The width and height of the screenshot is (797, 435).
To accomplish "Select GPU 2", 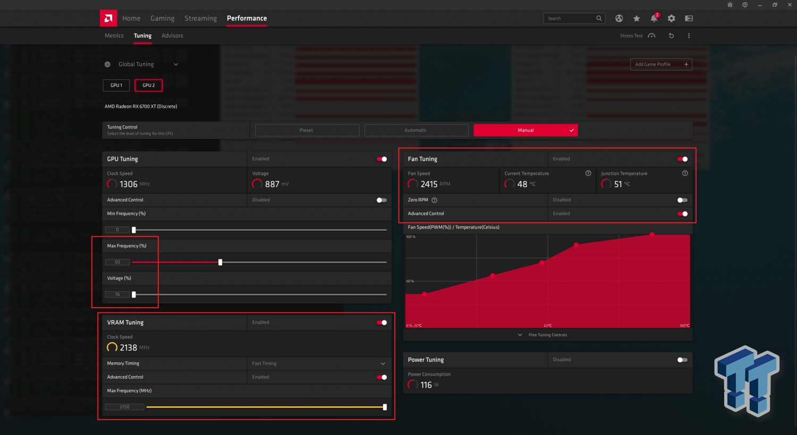I will 149,85.
